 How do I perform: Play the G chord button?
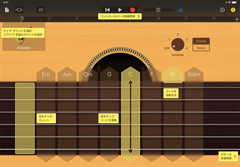pos(109,75)
